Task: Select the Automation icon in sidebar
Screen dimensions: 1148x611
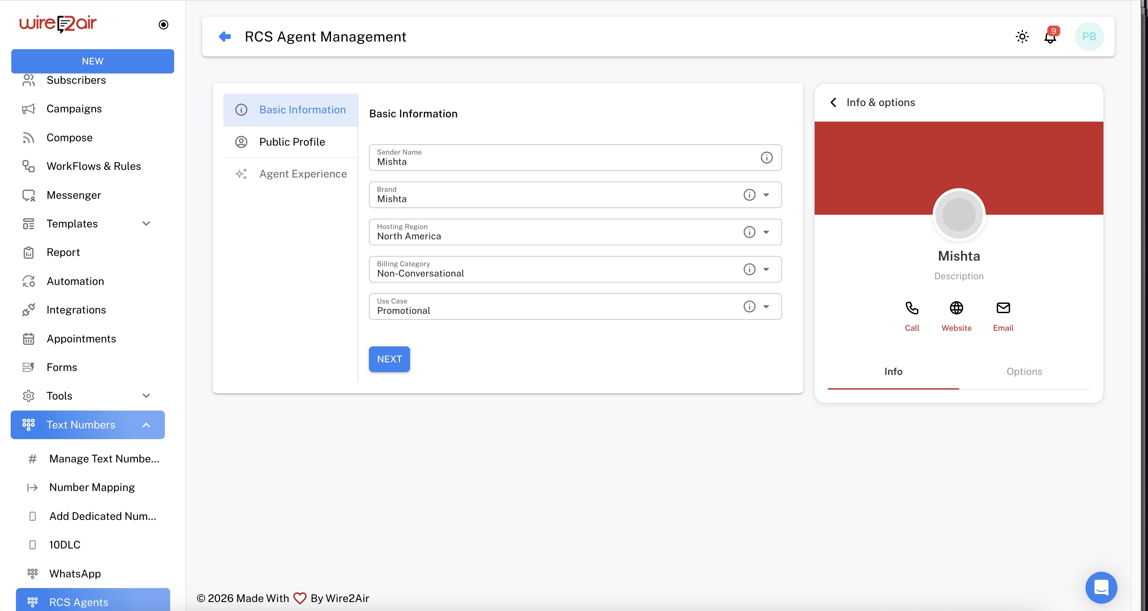Action: (x=29, y=281)
